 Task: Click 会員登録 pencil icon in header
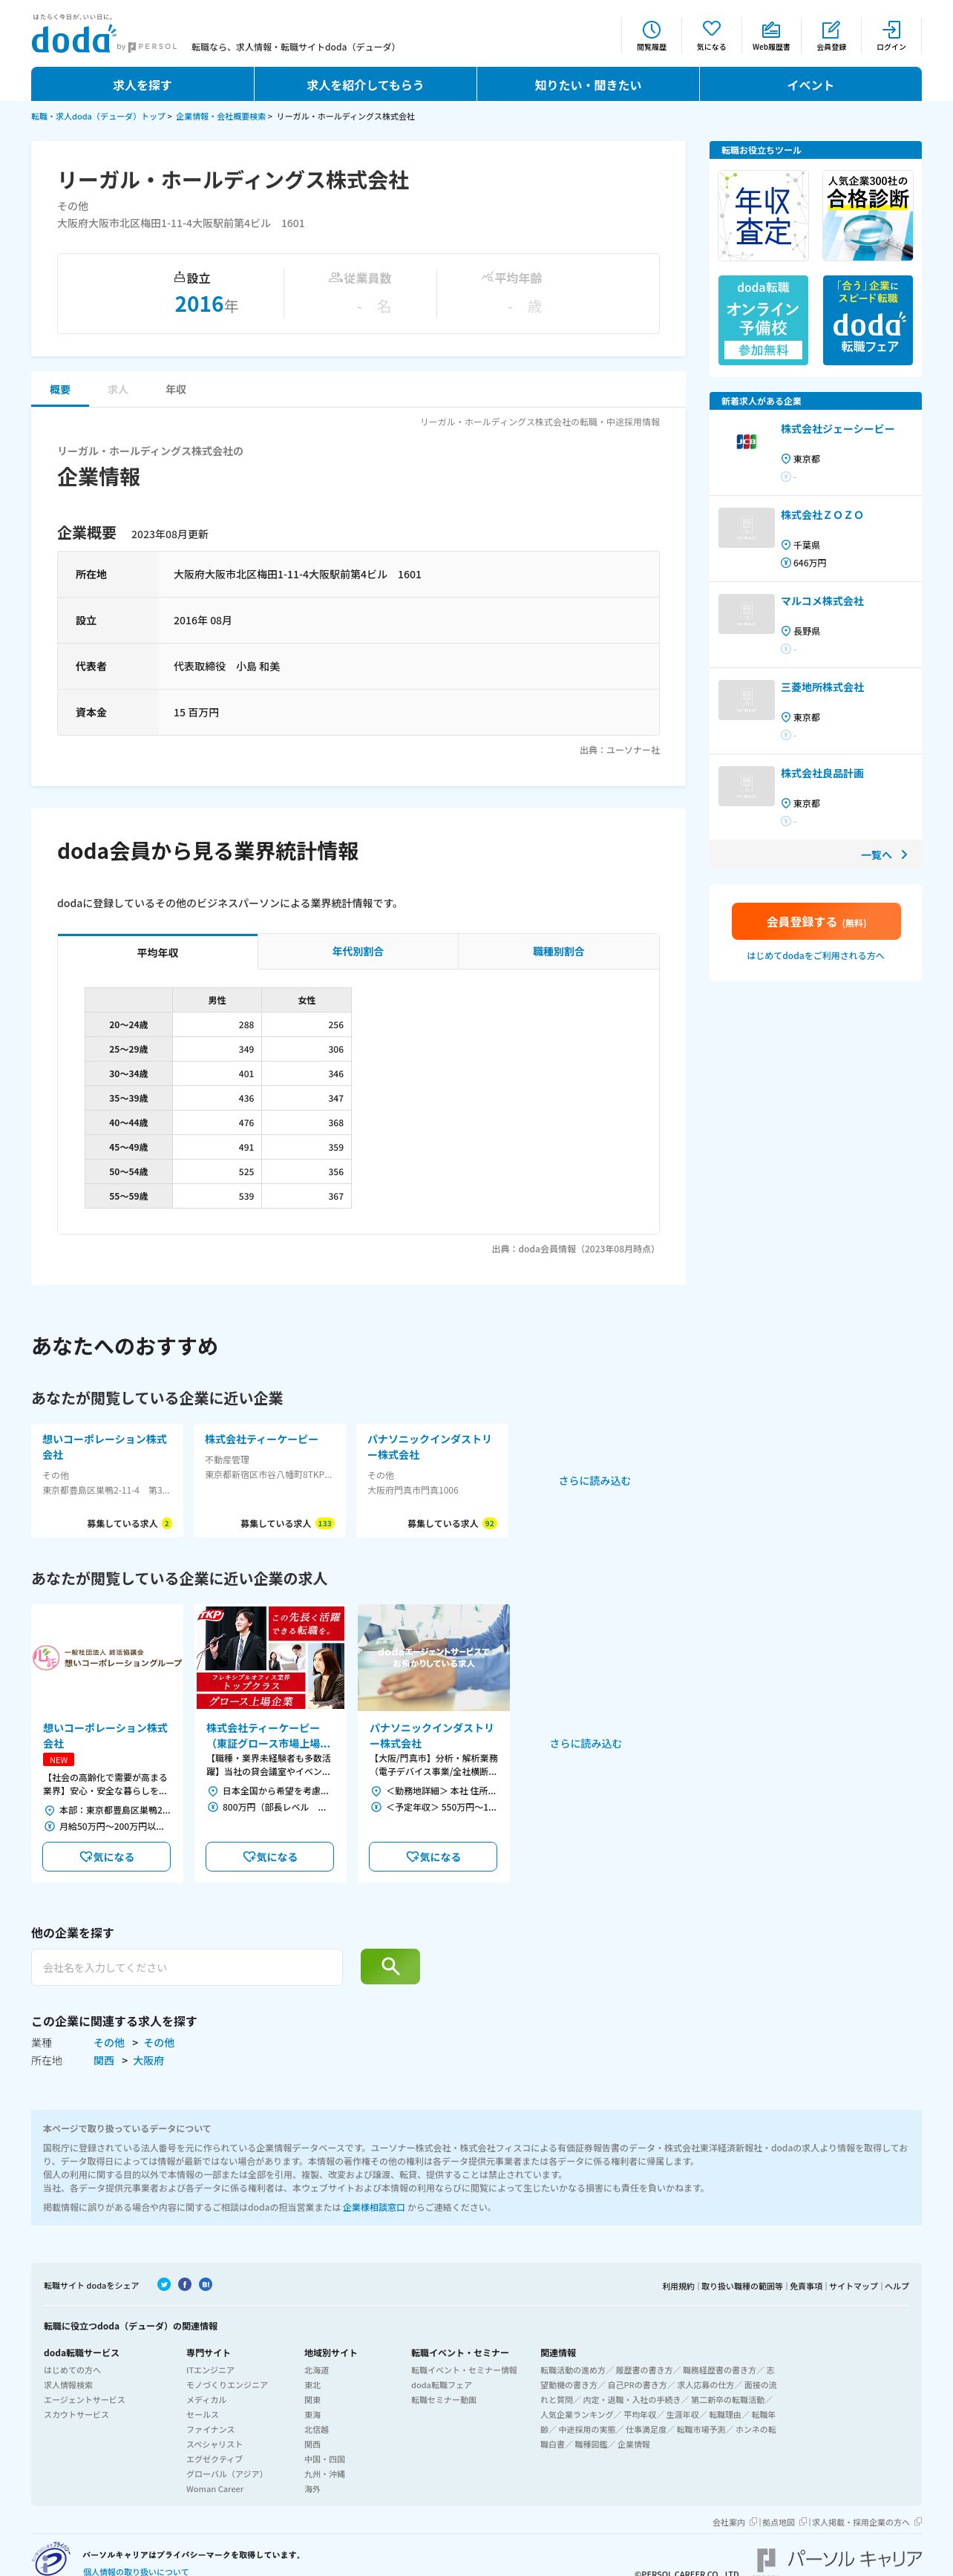pyautogui.click(x=831, y=35)
